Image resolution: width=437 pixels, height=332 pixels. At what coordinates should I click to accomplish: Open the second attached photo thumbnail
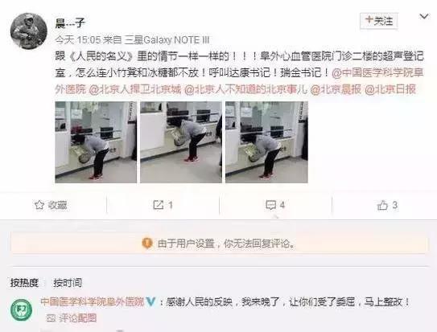(x=181, y=142)
